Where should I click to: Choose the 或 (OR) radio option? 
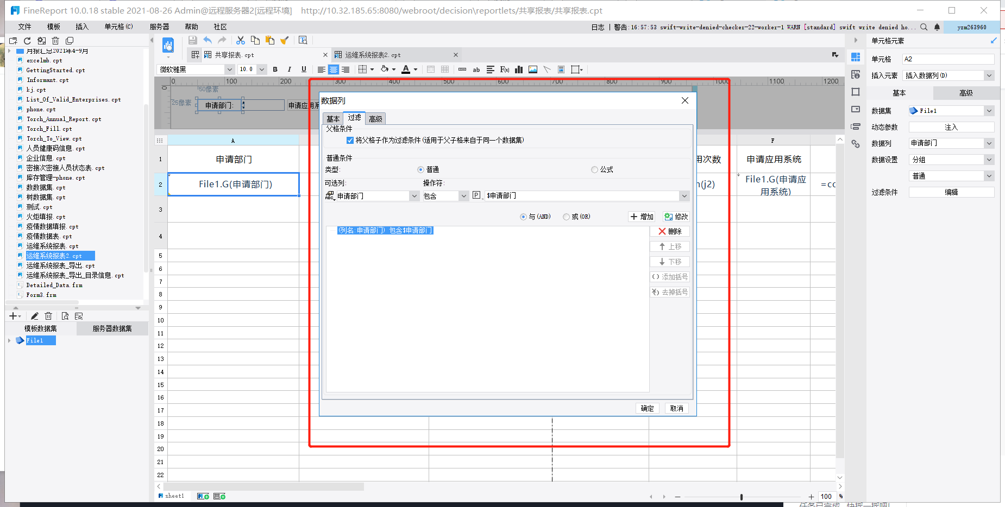click(566, 217)
